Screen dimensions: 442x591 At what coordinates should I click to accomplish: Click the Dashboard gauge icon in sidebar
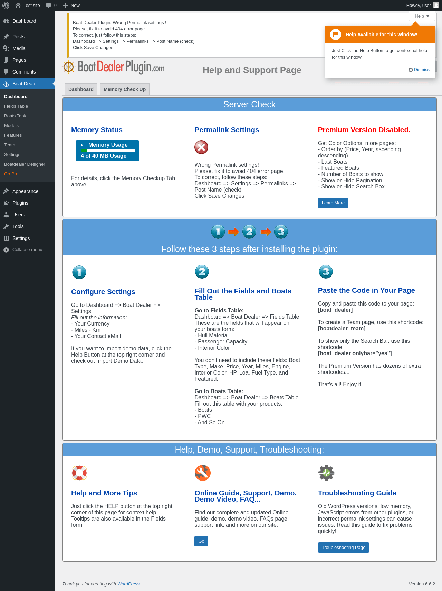pyautogui.click(x=6, y=21)
